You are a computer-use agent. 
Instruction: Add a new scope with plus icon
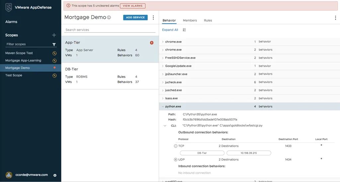pyautogui.click(x=54, y=35)
